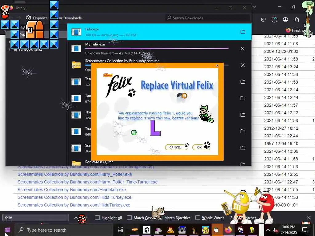Viewport: 315px width, 236px height.
Task: Go to previous find match arrow
Action: (x=76, y=218)
